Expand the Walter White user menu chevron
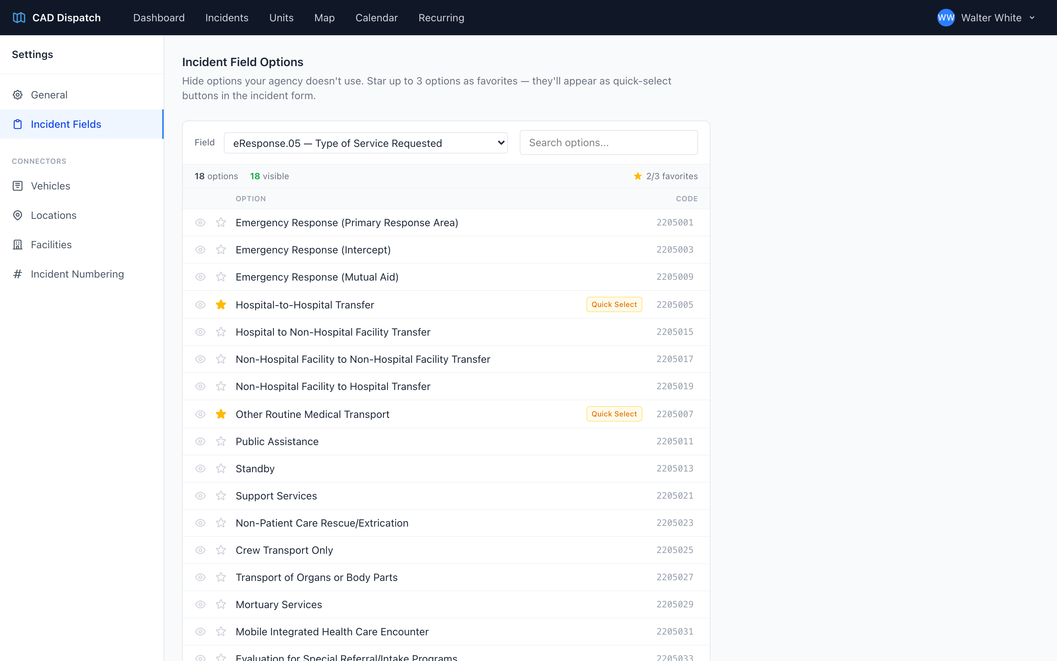 click(1032, 18)
